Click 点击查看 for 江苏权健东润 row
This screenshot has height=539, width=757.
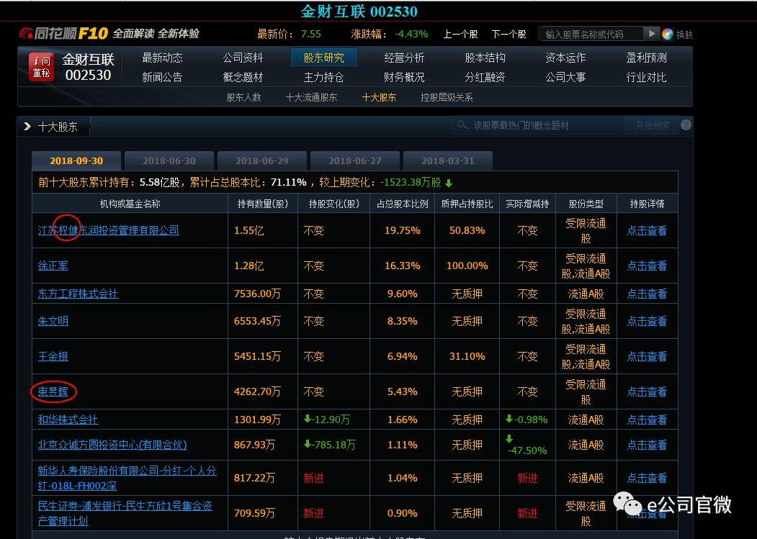click(647, 231)
